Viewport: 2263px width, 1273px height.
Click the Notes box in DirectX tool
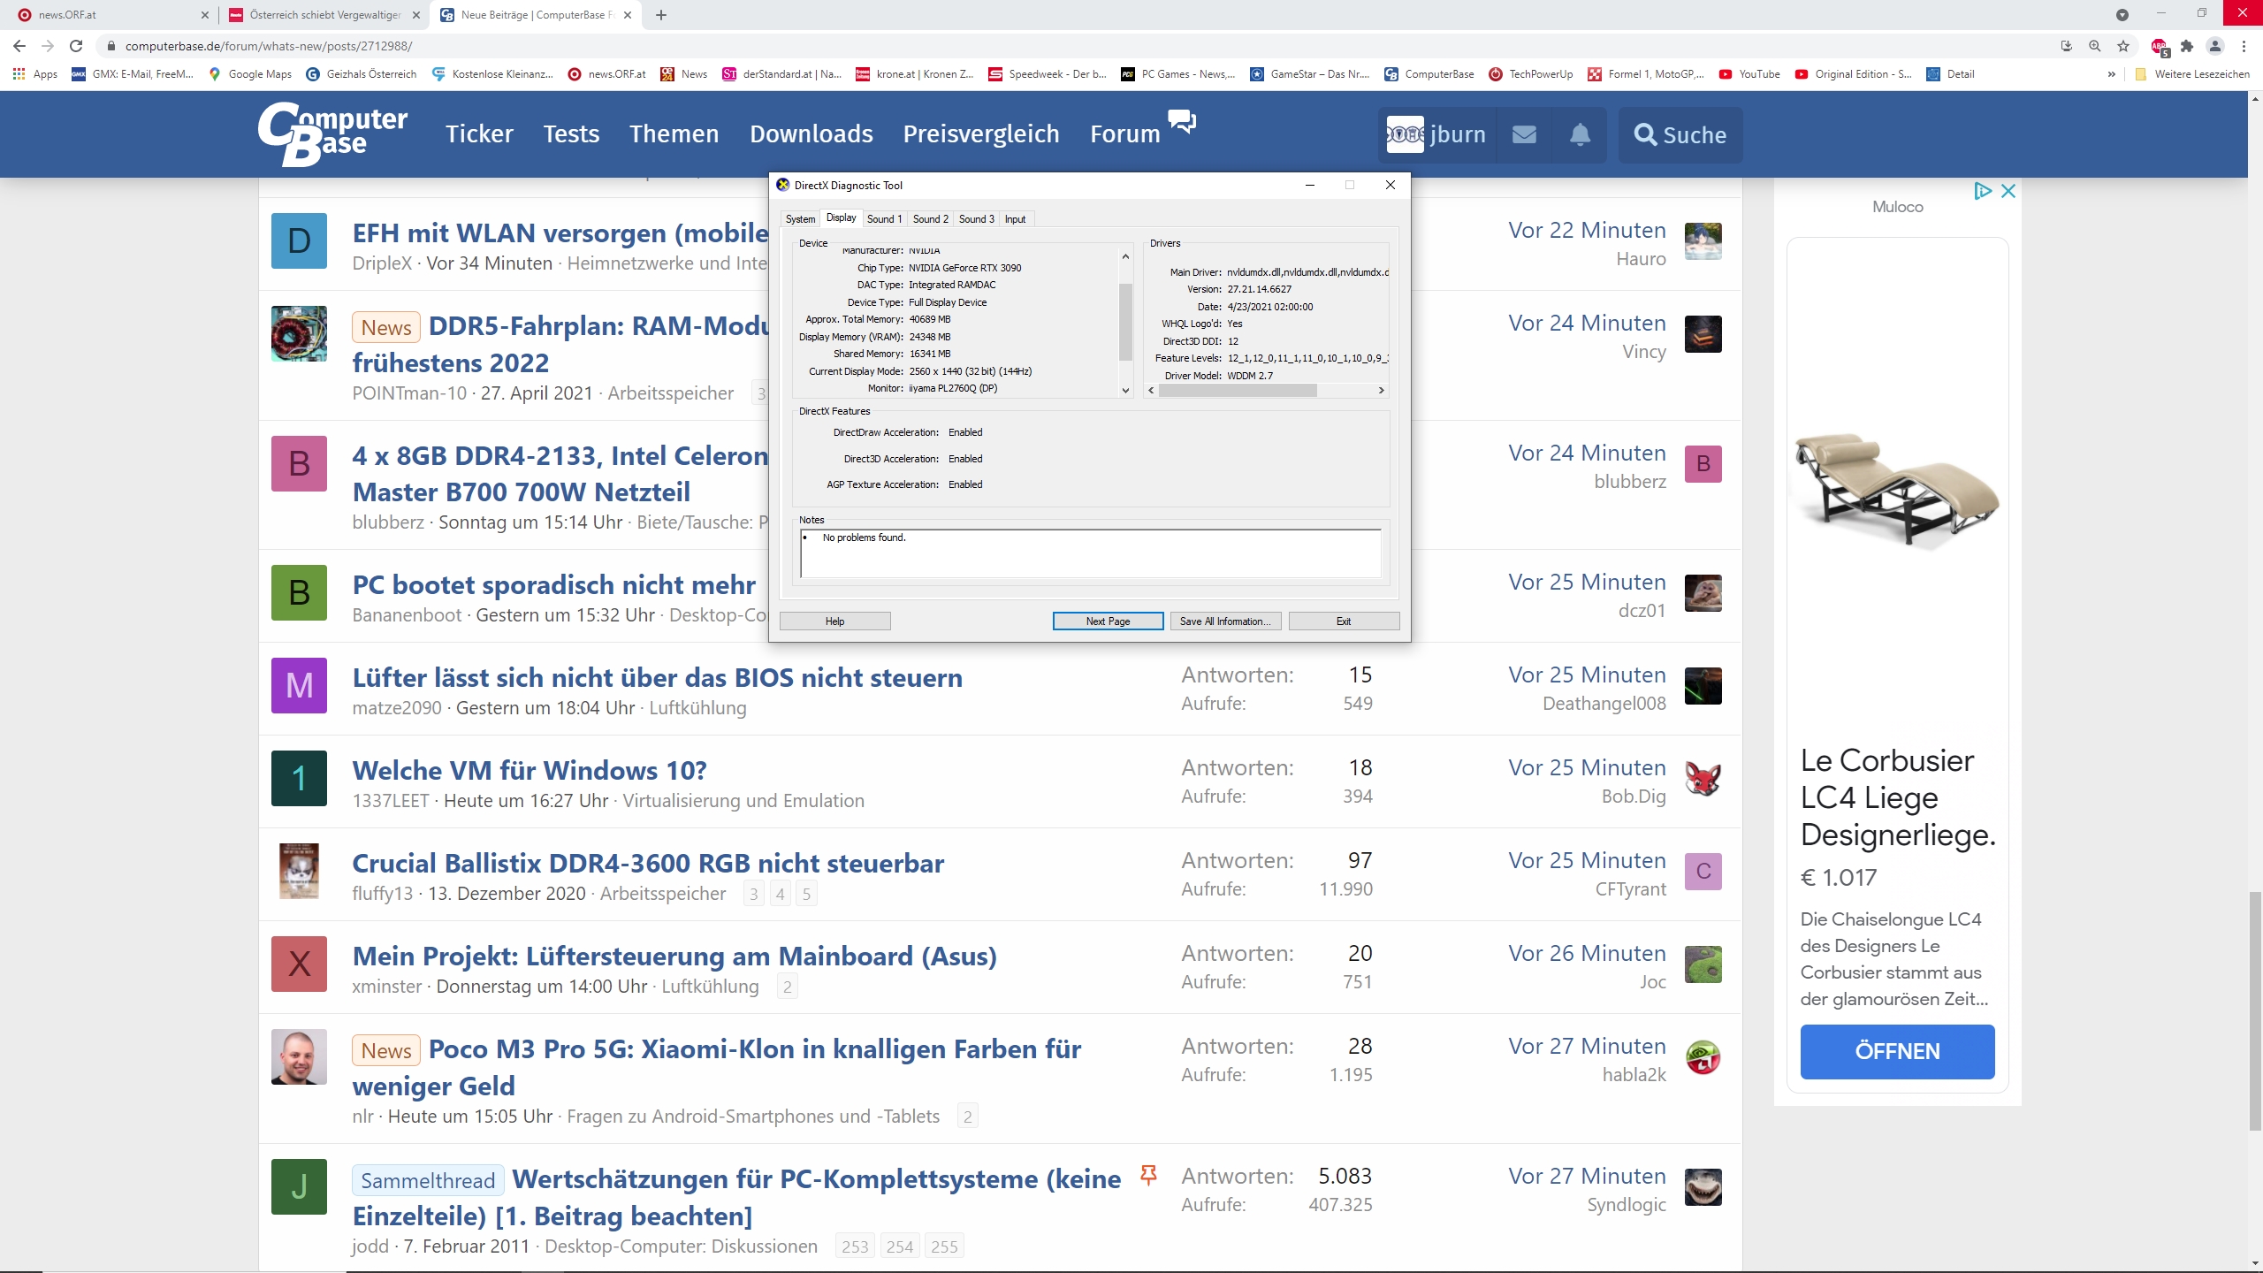click(1091, 554)
